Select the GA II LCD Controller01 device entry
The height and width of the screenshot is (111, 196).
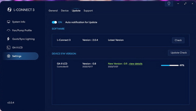pyautogui.click(x=63, y=65)
